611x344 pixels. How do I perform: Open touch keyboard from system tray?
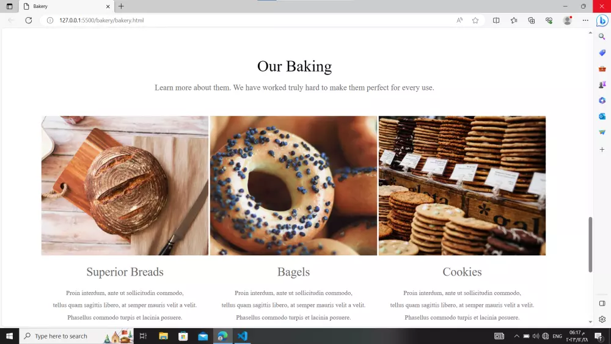pos(499,336)
